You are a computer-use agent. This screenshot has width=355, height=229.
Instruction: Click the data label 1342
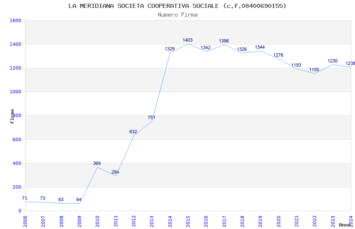click(x=205, y=47)
